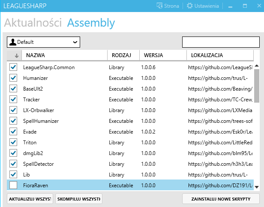The height and width of the screenshot is (207, 264).
Task: Uncheck SpellDetector library
Action: coord(13,164)
